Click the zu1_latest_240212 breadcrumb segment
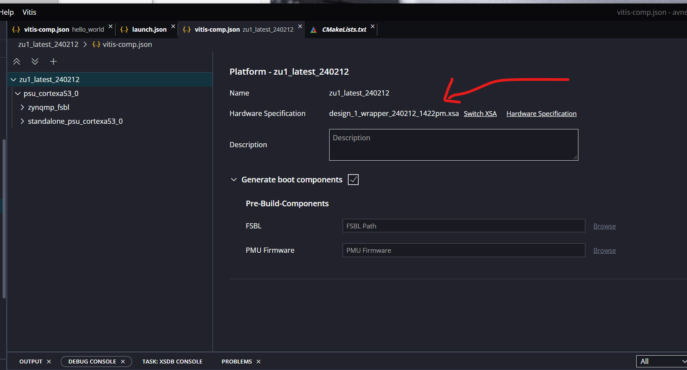 pos(48,44)
